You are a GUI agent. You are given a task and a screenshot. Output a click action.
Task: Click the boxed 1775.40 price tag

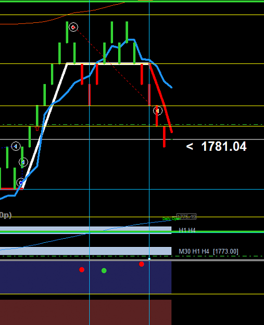tap(186, 217)
